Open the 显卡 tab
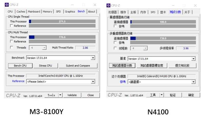This screenshot has width=205, height=119. coord(163,12)
